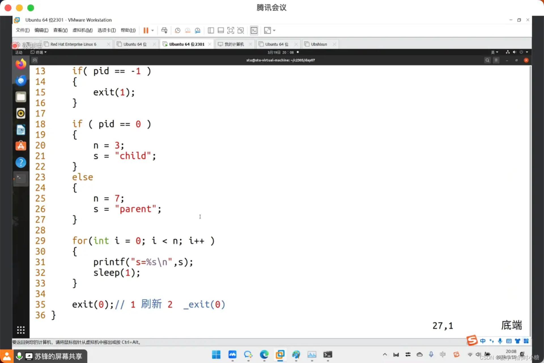
Task: Click the taskbar microphone tray icon
Action: click(x=431, y=354)
